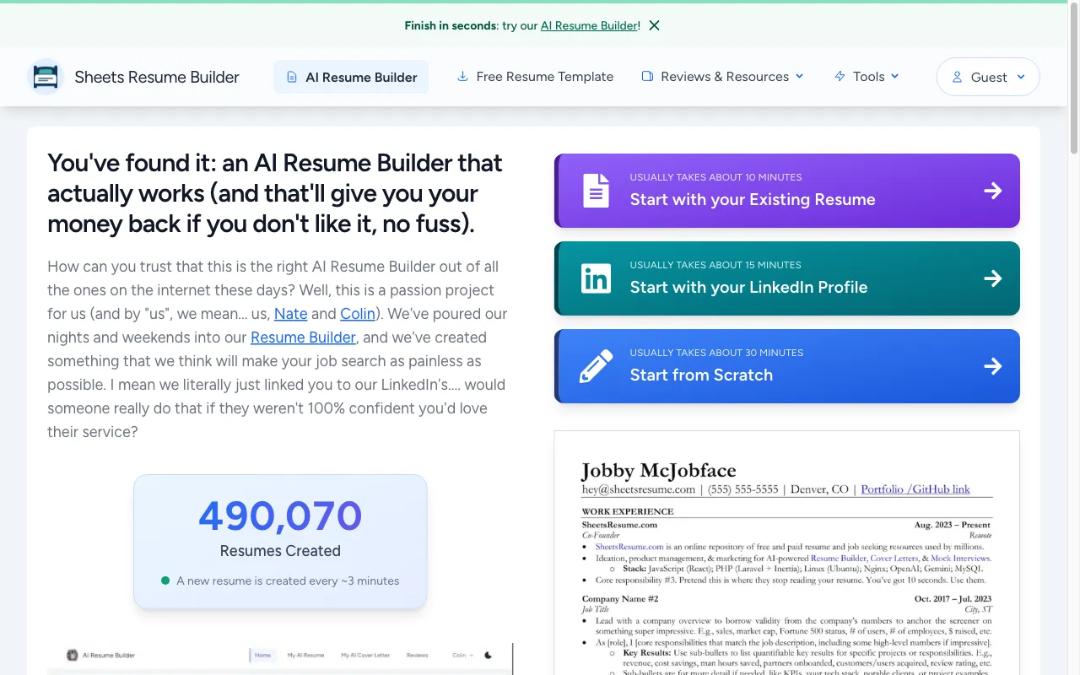The image size is (1080, 675).
Task: Open Nate's LinkedIn link
Action: [x=290, y=314]
